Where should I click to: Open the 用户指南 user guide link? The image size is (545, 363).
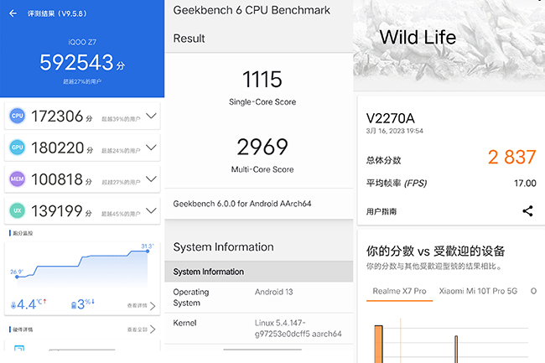[381, 211]
